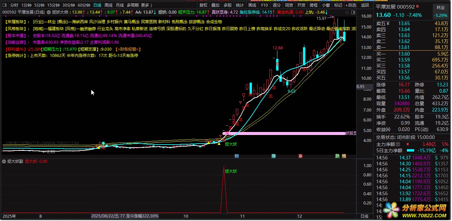Expand the 捉大妖副 sub-indicator menu arrow
The height and width of the screenshot is (221, 452).
coord(4,161)
